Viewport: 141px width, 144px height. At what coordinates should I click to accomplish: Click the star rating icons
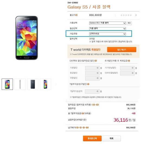126,15
